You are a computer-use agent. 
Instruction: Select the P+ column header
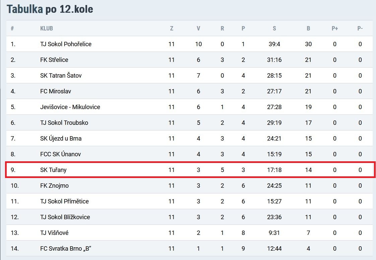(335, 28)
